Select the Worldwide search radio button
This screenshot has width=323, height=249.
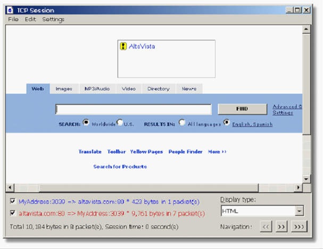pyautogui.click(x=86, y=123)
